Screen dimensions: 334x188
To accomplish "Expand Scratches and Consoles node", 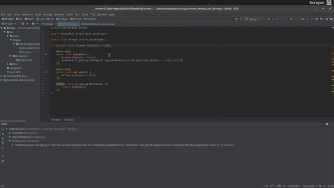I will pos(2,80).
